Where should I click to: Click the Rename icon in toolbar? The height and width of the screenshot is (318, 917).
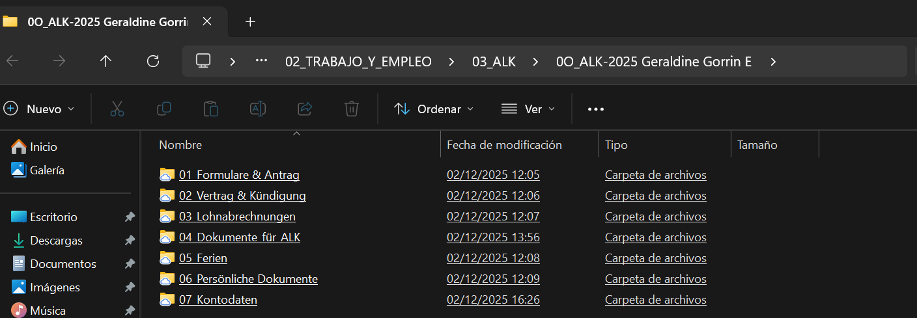coord(258,109)
